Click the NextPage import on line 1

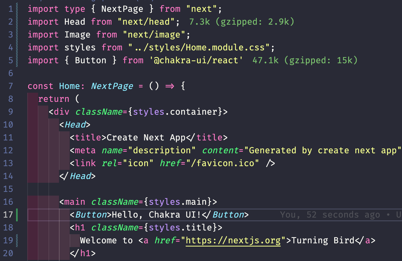(122, 9)
